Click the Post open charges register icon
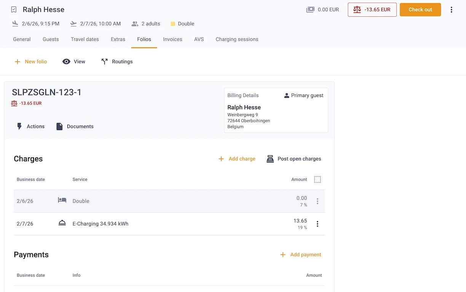The height and width of the screenshot is (292, 466). pyautogui.click(x=270, y=159)
